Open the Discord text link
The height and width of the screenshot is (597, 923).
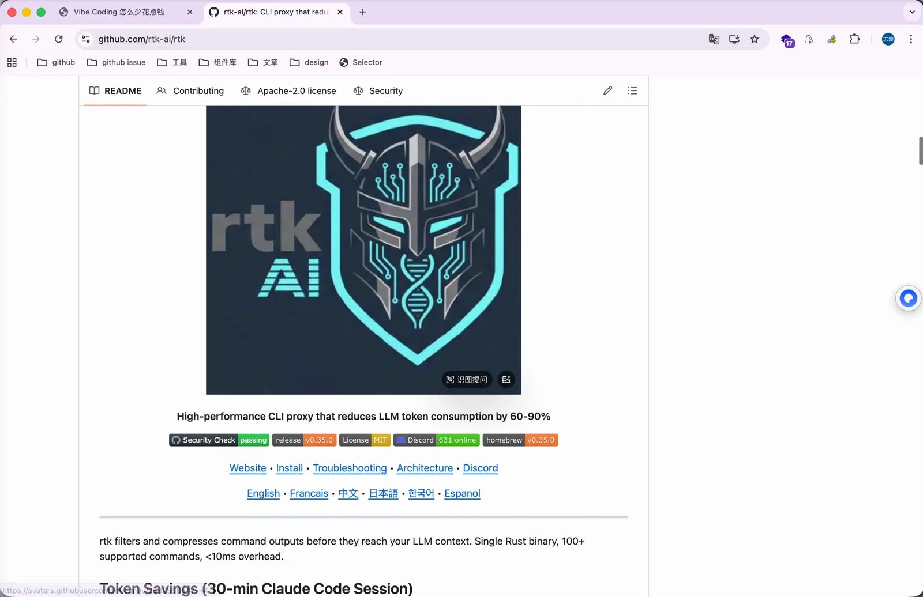point(481,468)
